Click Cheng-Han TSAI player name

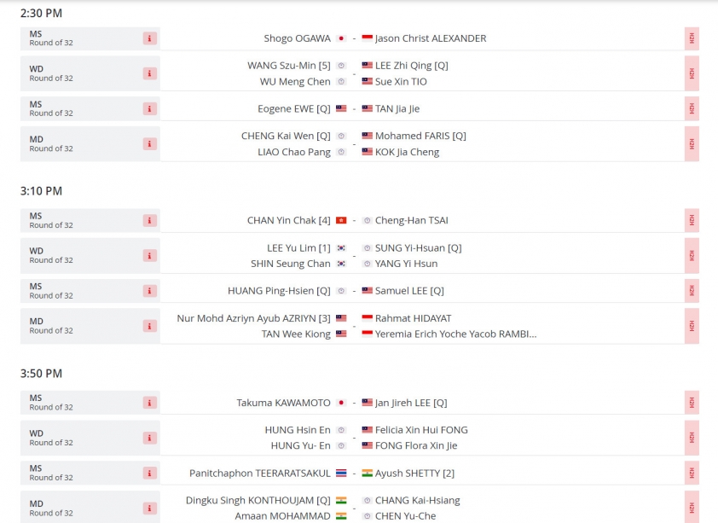412,220
